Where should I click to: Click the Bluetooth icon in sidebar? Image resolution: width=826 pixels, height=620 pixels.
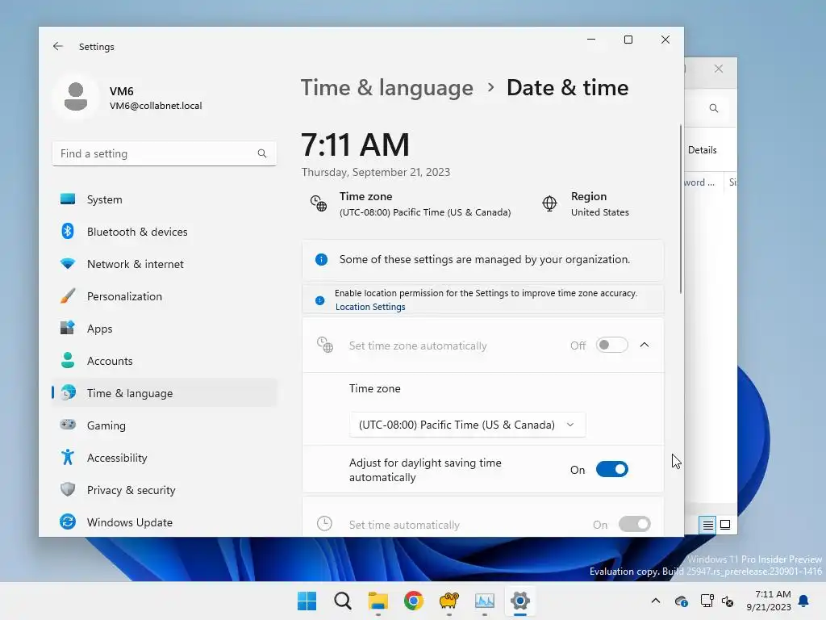pyautogui.click(x=68, y=232)
